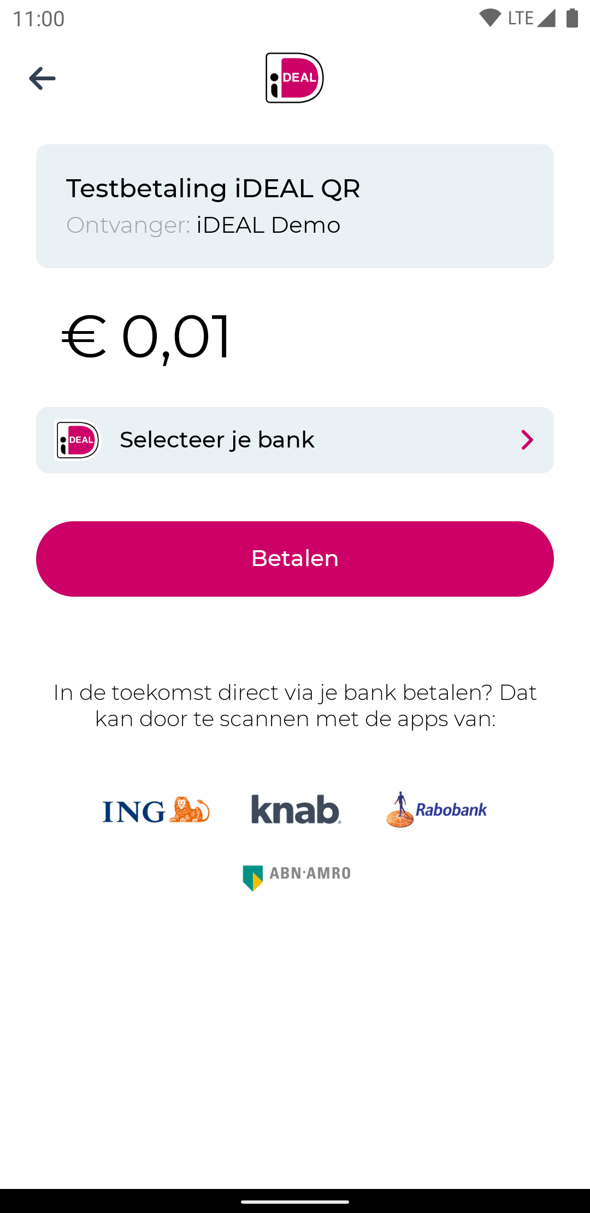Tap the clock showing 11:00
The width and height of the screenshot is (590, 1213).
pyautogui.click(x=38, y=19)
